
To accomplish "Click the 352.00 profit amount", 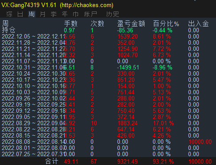I will pyautogui.click(x=126, y=42).
